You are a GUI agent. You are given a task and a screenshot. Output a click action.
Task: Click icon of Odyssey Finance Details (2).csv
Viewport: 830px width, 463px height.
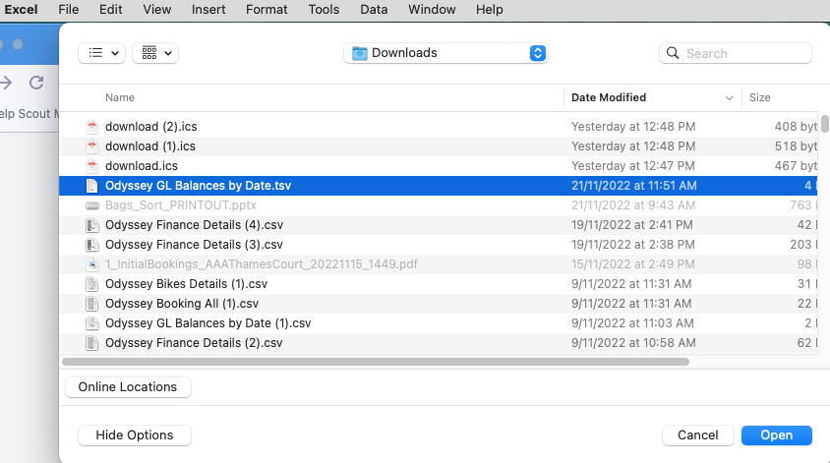pyautogui.click(x=92, y=343)
